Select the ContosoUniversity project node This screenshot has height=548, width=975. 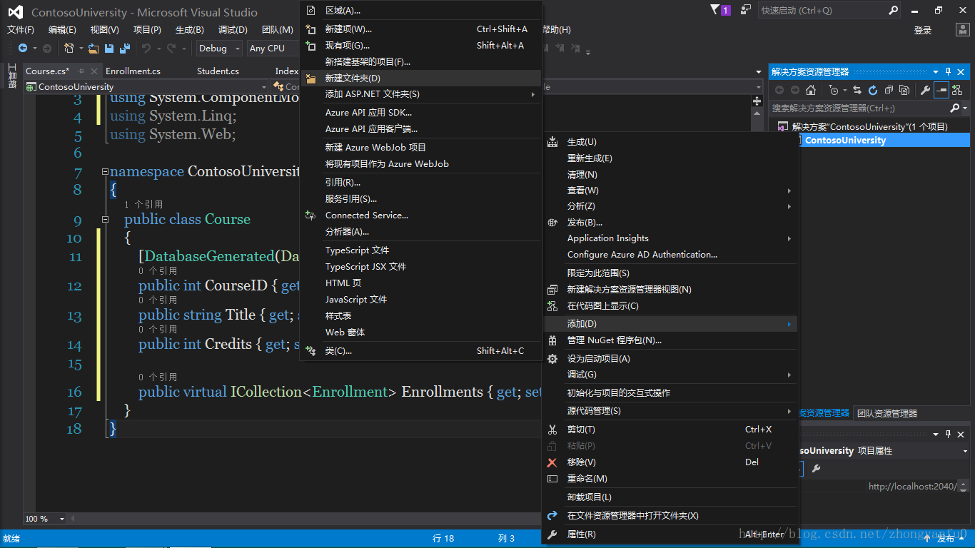845,140
